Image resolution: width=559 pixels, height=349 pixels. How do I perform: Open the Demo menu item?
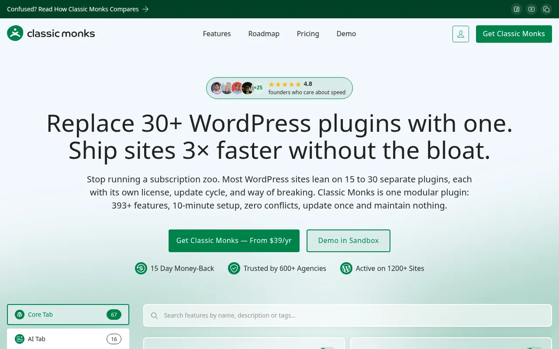(346, 34)
